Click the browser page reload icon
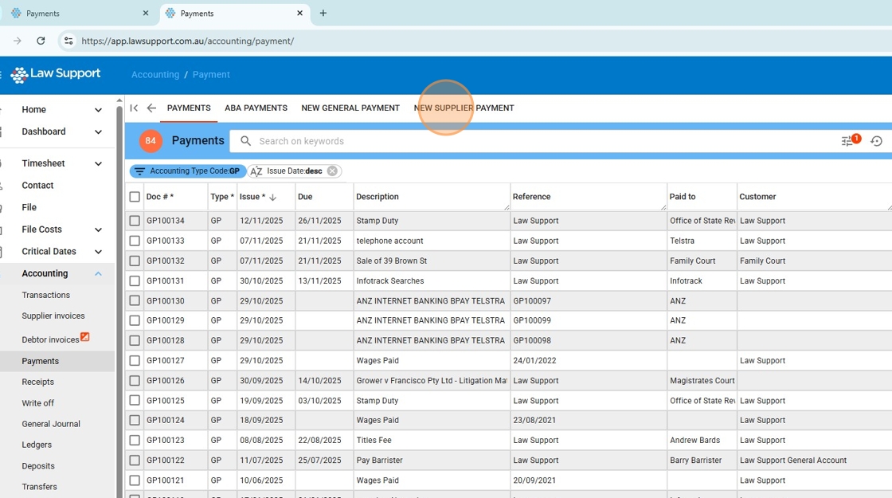The height and width of the screenshot is (498, 892). pyautogui.click(x=41, y=41)
